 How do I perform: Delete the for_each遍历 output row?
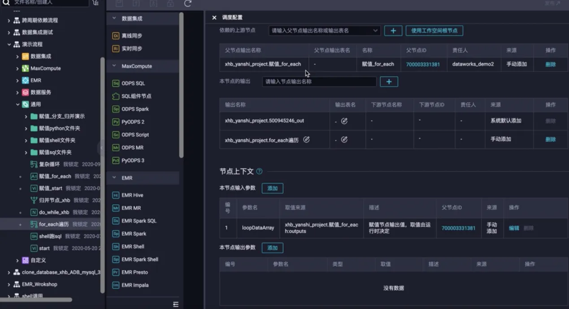551,139
